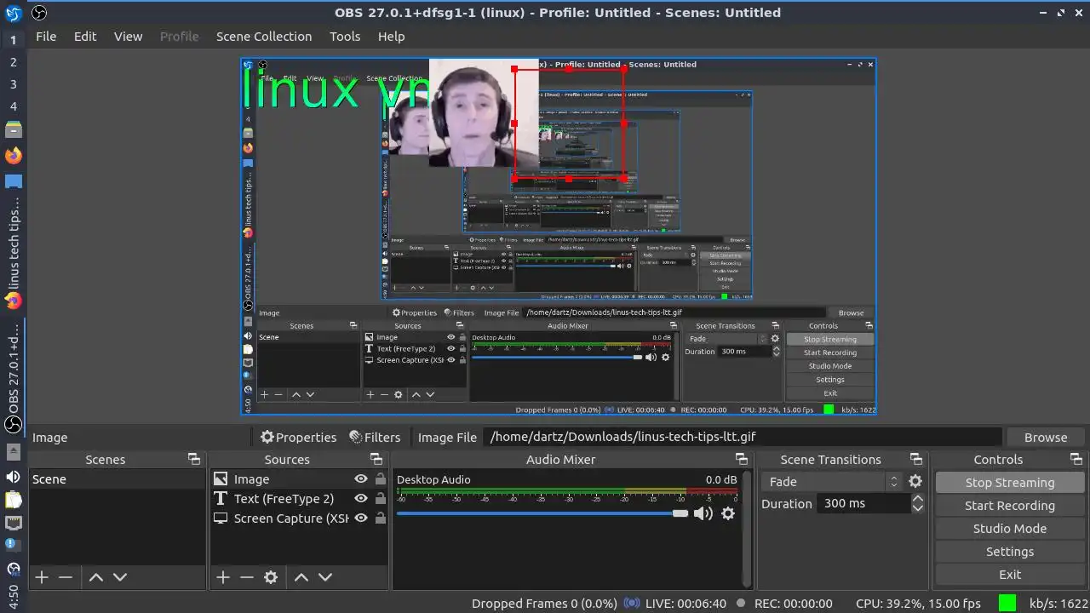Browse for an image file

pyautogui.click(x=1046, y=437)
